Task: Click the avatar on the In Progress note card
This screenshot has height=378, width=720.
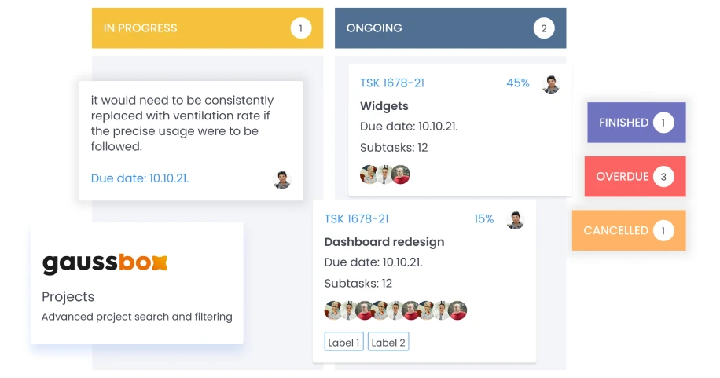Action: [282, 179]
